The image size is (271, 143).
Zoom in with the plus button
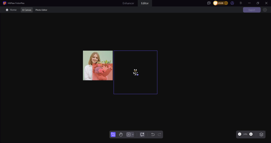point(251,134)
